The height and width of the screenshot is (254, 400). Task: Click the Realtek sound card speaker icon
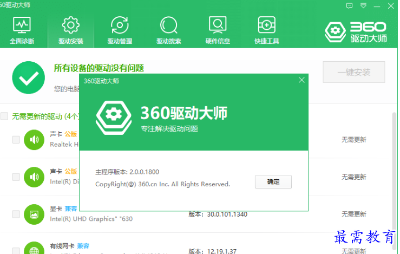click(34, 140)
